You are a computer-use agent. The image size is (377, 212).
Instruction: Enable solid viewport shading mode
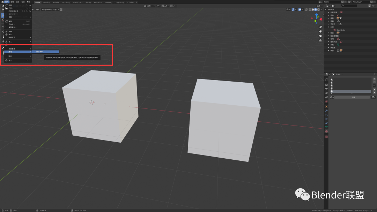pos(312,10)
